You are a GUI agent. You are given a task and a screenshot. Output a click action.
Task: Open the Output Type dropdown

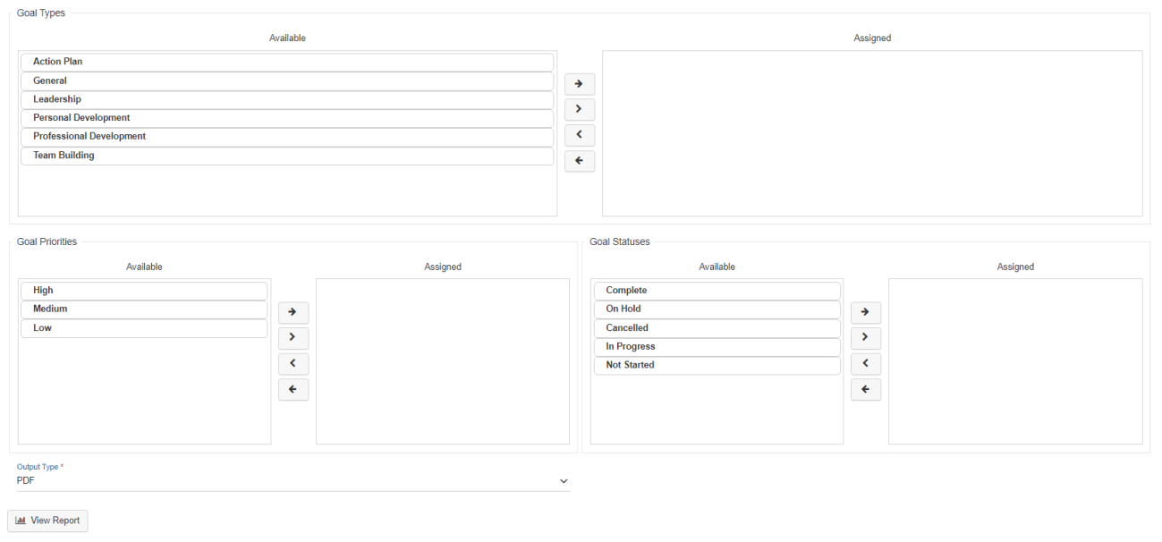coord(293,481)
